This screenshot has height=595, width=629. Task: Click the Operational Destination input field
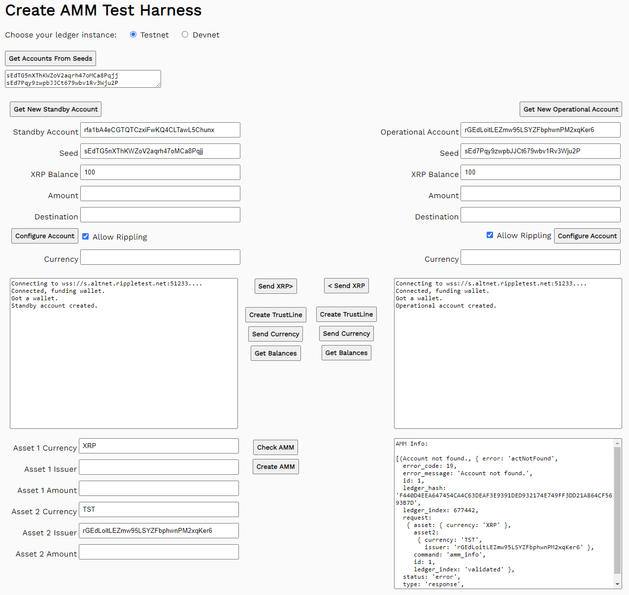coord(540,215)
